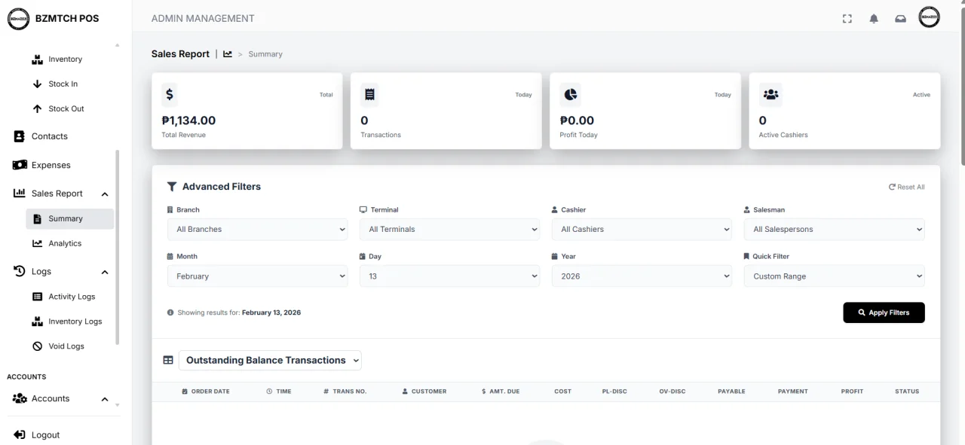This screenshot has width=965, height=445.
Task: Click the Accounts users-gear icon
Action: [x=20, y=398]
